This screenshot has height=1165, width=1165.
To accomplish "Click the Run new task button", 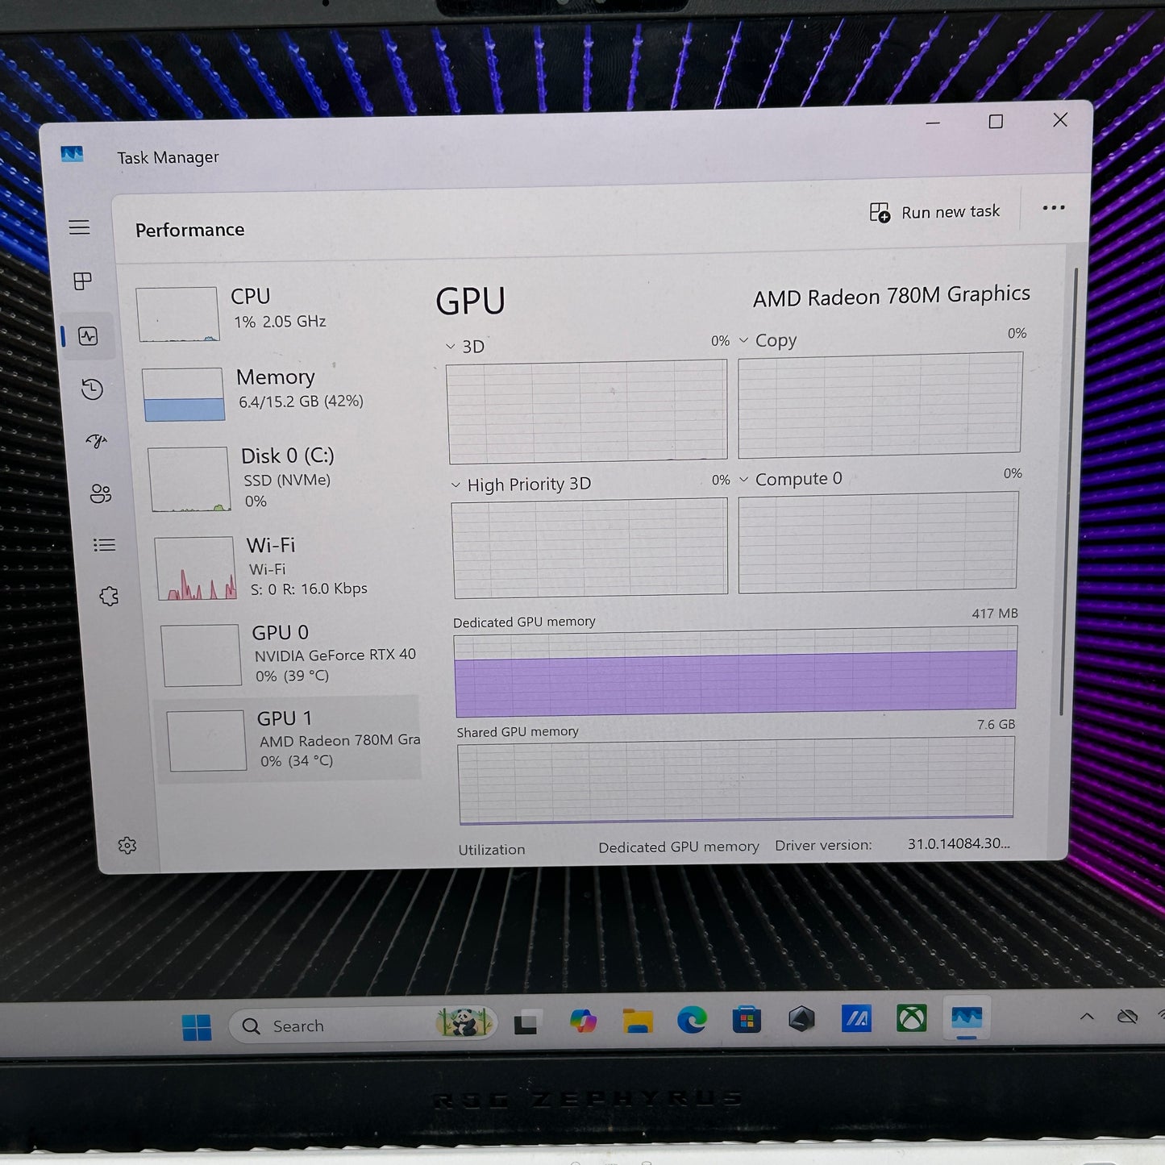I will [x=935, y=212].
